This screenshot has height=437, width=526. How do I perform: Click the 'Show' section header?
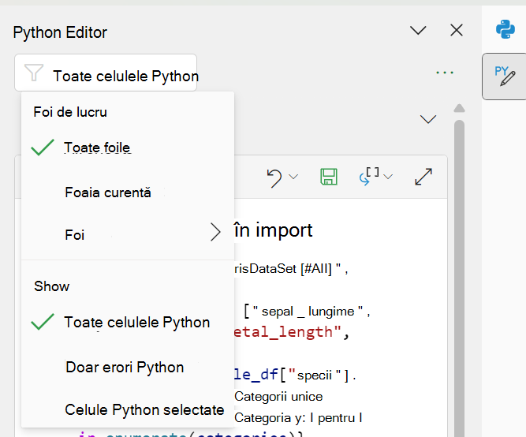point(52,286)
